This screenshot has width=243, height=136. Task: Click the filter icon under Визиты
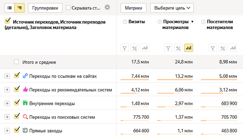[x=125, y=48]
